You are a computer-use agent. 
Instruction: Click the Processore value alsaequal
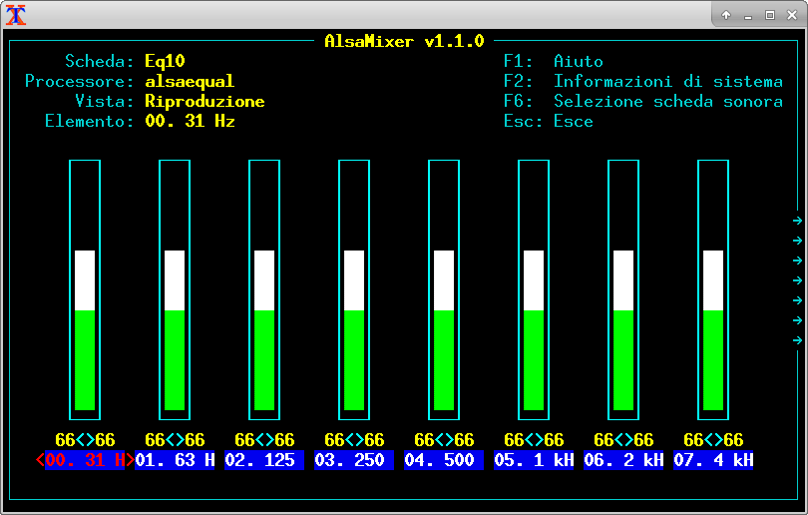(x=190, y=82)
